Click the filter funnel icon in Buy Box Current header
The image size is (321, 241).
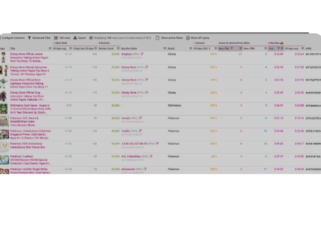click(x=278, y=49)
